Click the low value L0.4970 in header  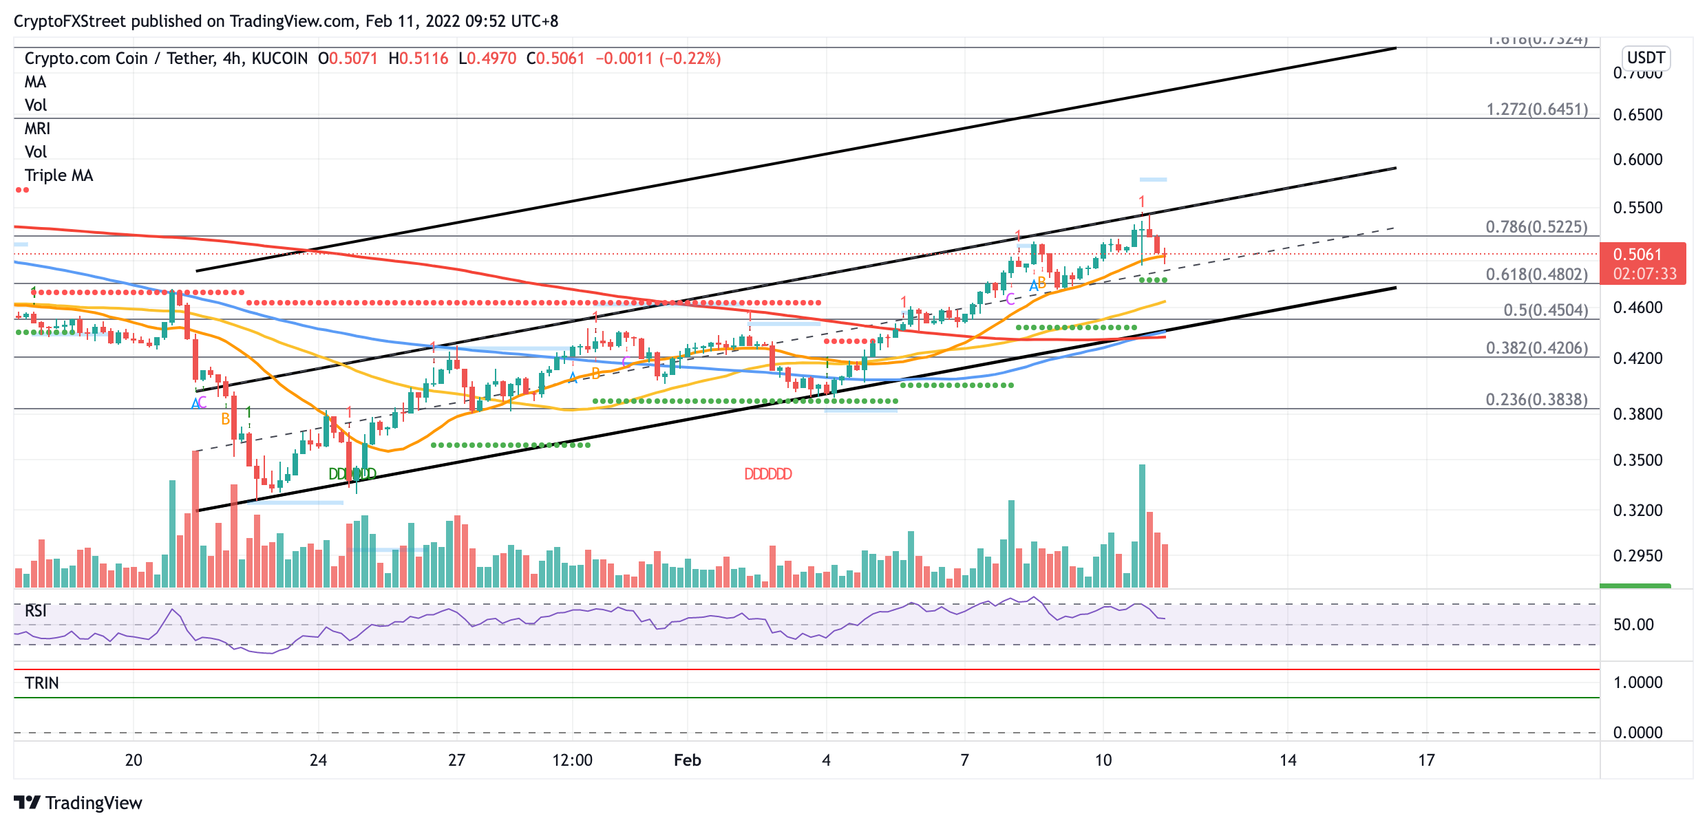pos(487,58)
